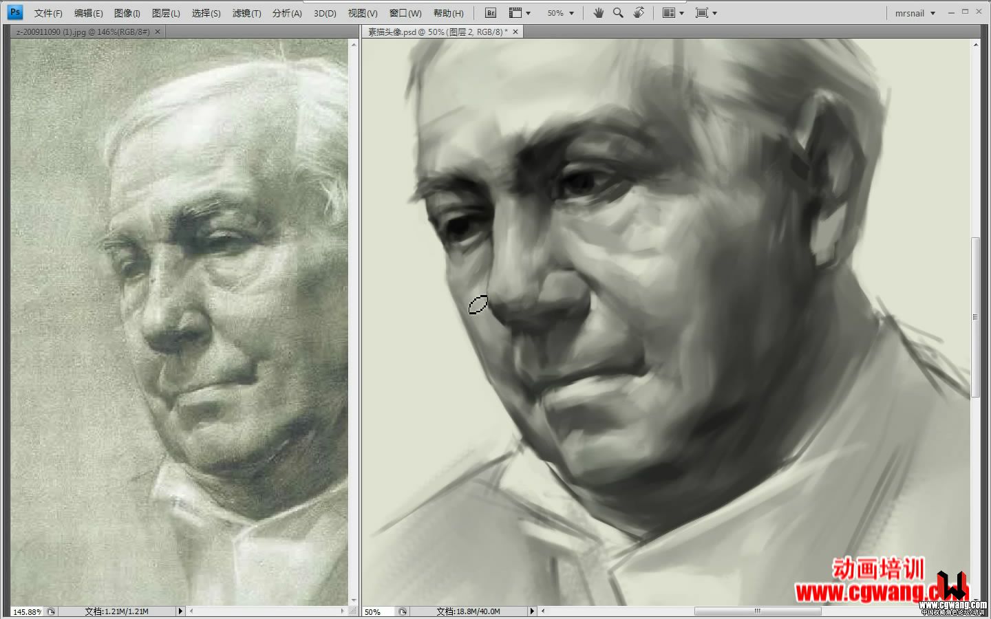Expand status info arrow for 18.8M document
This screenshot has width=991, height=619.
pos(531,611)
